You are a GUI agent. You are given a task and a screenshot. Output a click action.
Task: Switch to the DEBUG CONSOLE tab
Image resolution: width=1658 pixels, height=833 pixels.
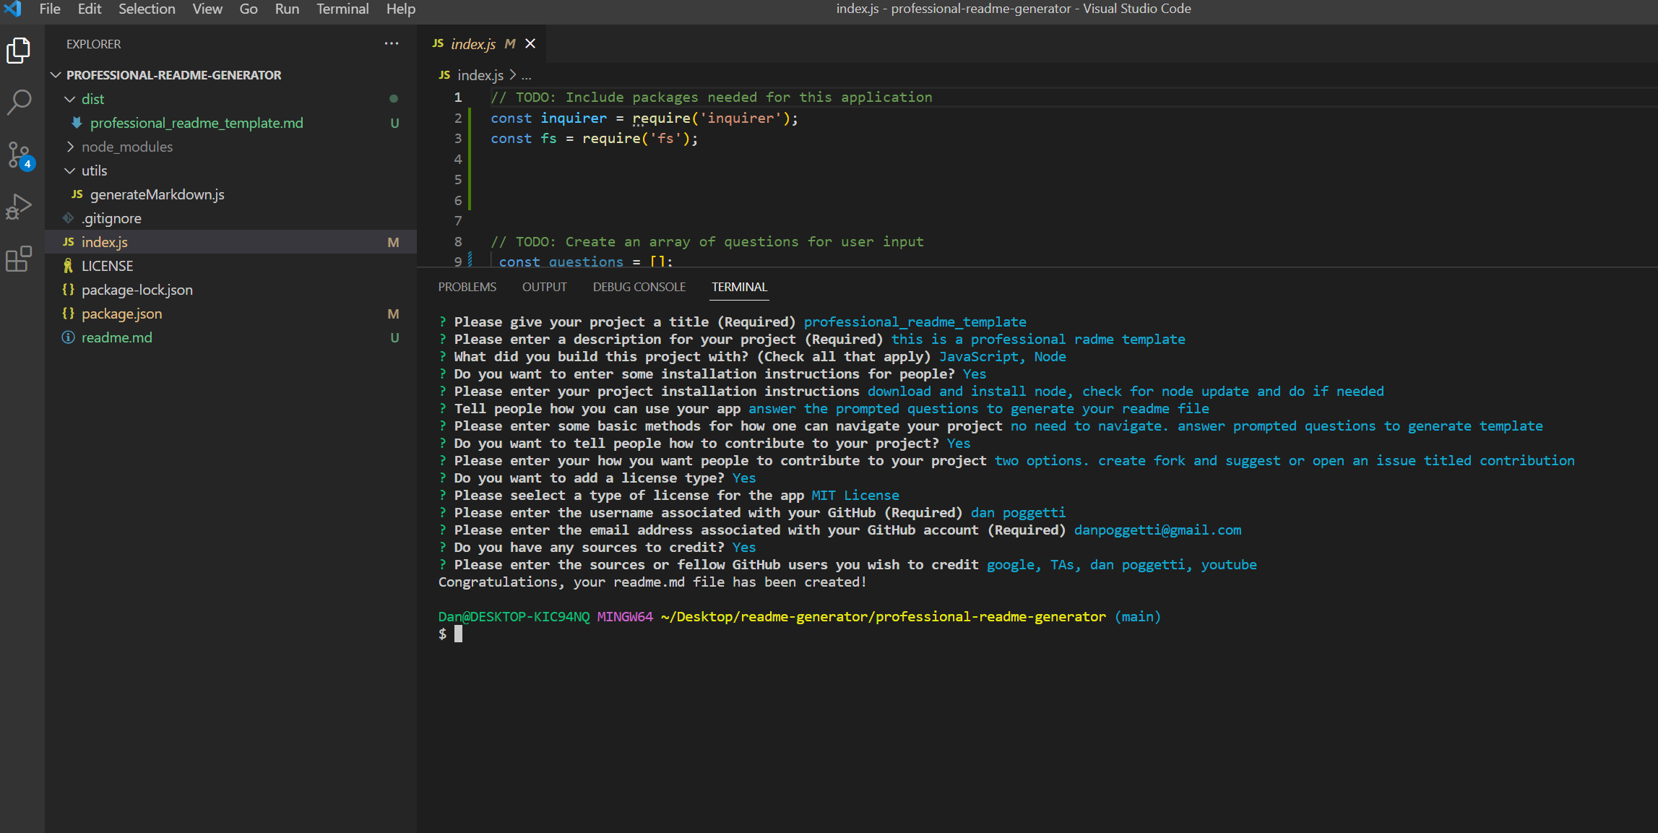639,287
